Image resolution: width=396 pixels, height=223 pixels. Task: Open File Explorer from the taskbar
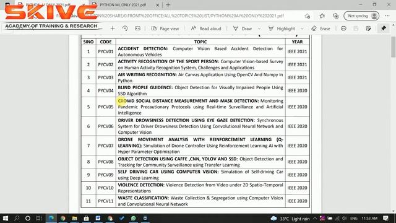(x=74, y=218)
